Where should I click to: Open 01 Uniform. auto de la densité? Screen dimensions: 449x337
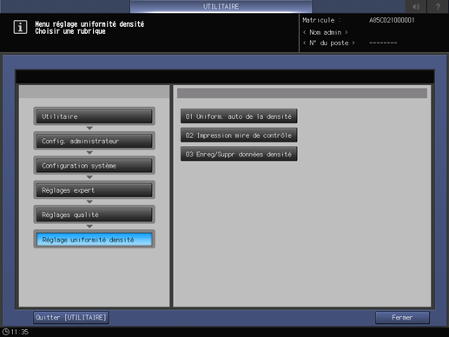tap(239, 116)
